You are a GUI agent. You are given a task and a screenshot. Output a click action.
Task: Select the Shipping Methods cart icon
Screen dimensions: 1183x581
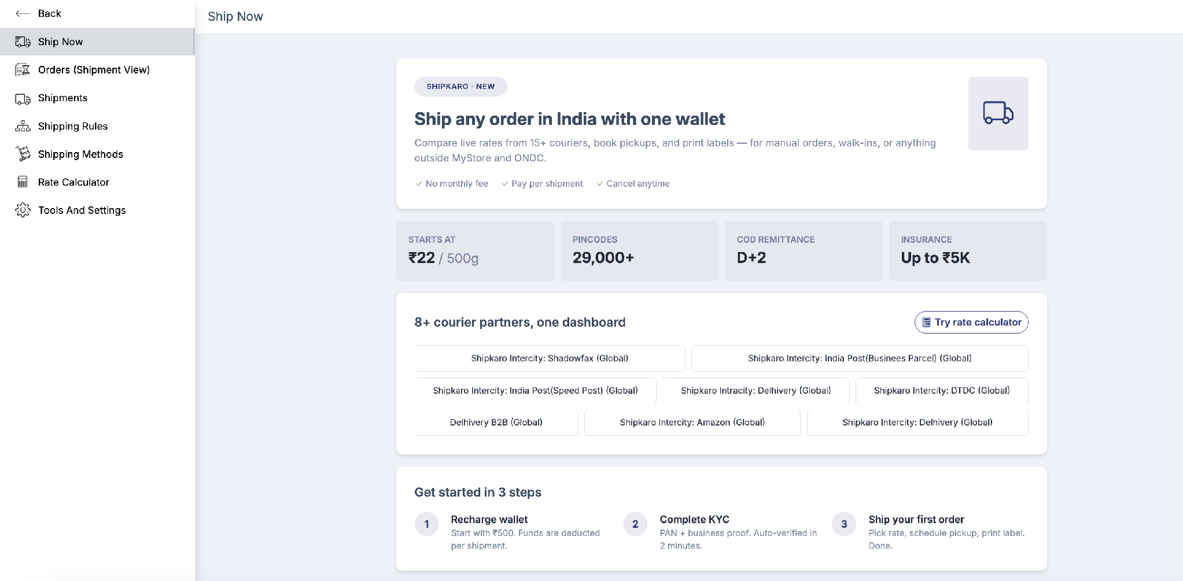pyautogui.click(x=23, y=154)
